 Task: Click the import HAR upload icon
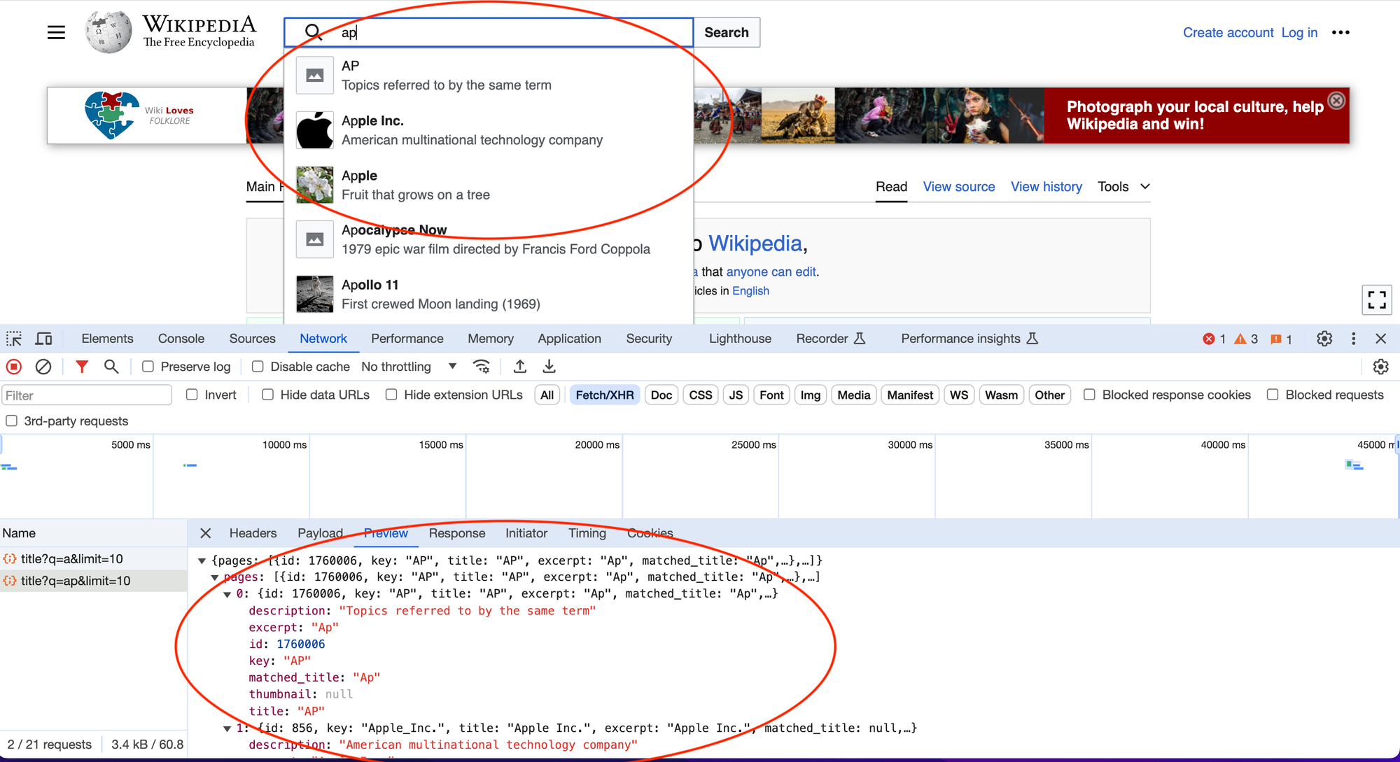click(520, 367)
